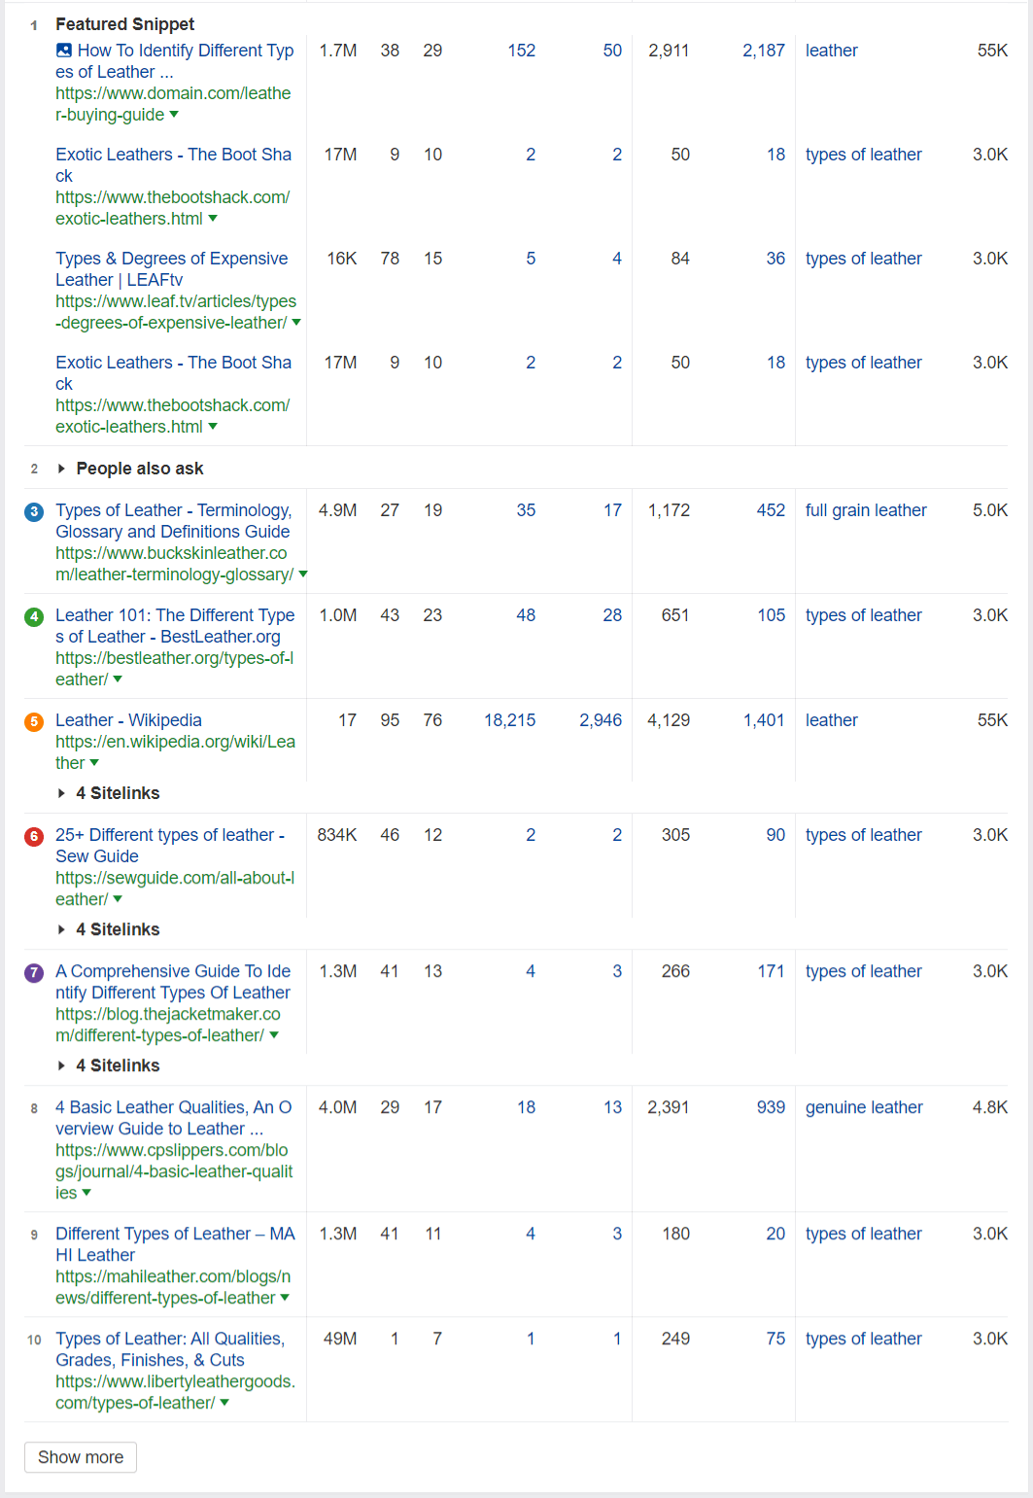Open the dropdown on the libertyleathergoods URL
1033x1498 pixels.
[x=224, y=1403]
